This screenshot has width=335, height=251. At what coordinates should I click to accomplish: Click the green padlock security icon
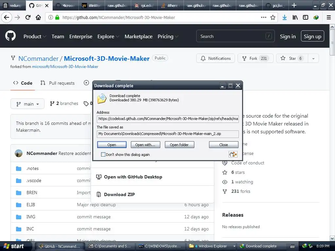57,17
